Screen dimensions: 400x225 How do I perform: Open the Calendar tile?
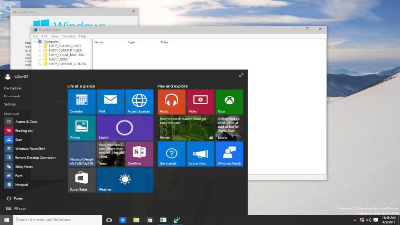coord(81,102)
